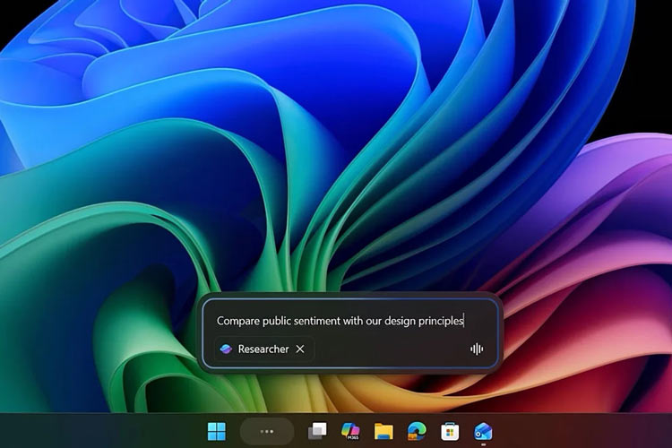Open File Explorer from the taskbar
The height and width of the screenshot is (448, 672).
pos(383,431)
